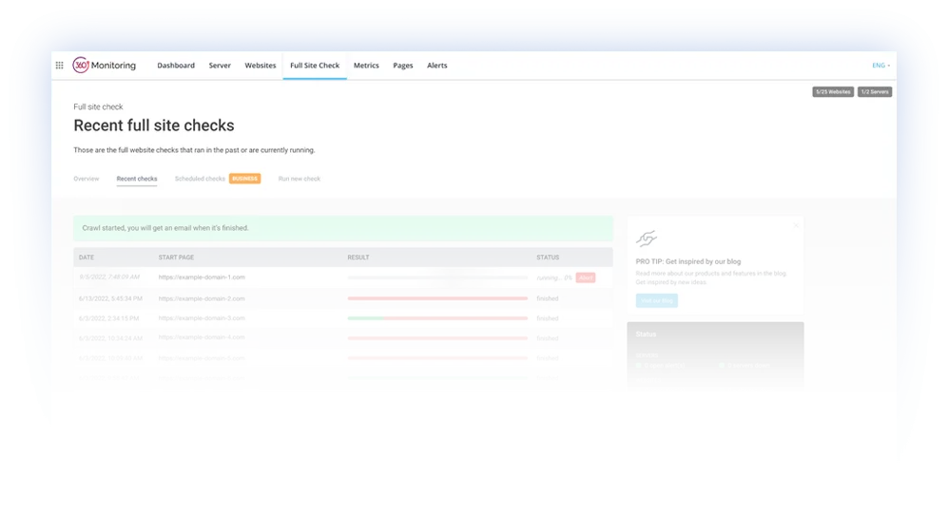Click the START PAGE column header

[x=176, y=258]
